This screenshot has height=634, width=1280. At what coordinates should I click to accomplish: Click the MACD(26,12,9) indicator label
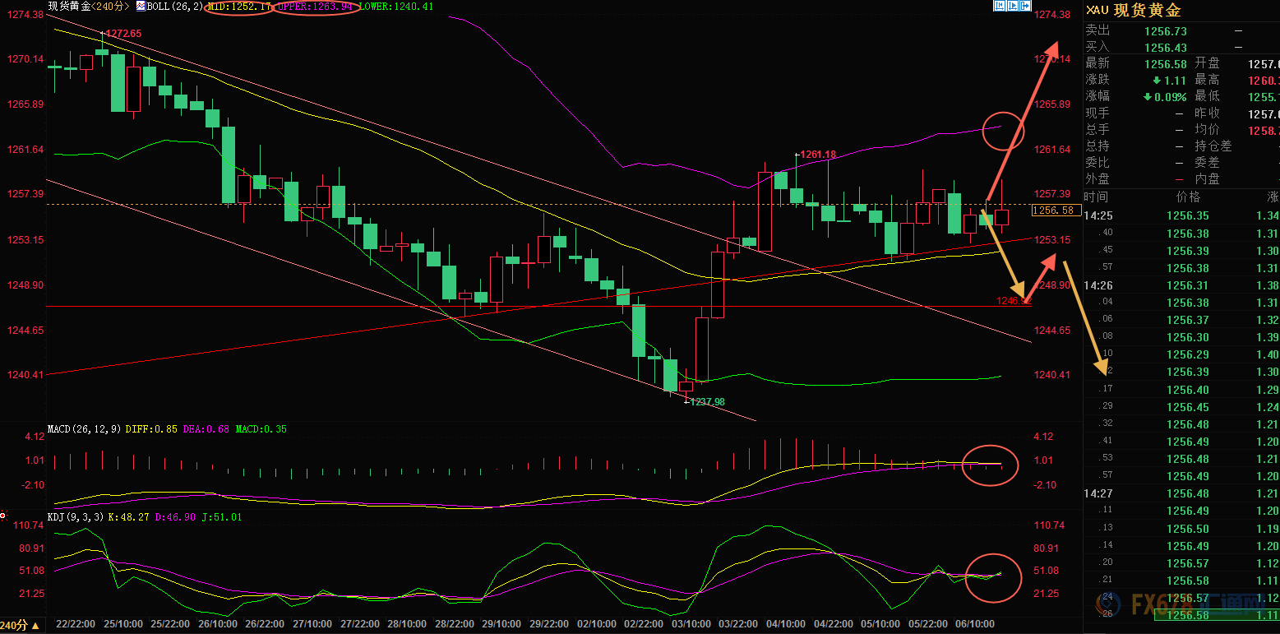click(85, 429)
